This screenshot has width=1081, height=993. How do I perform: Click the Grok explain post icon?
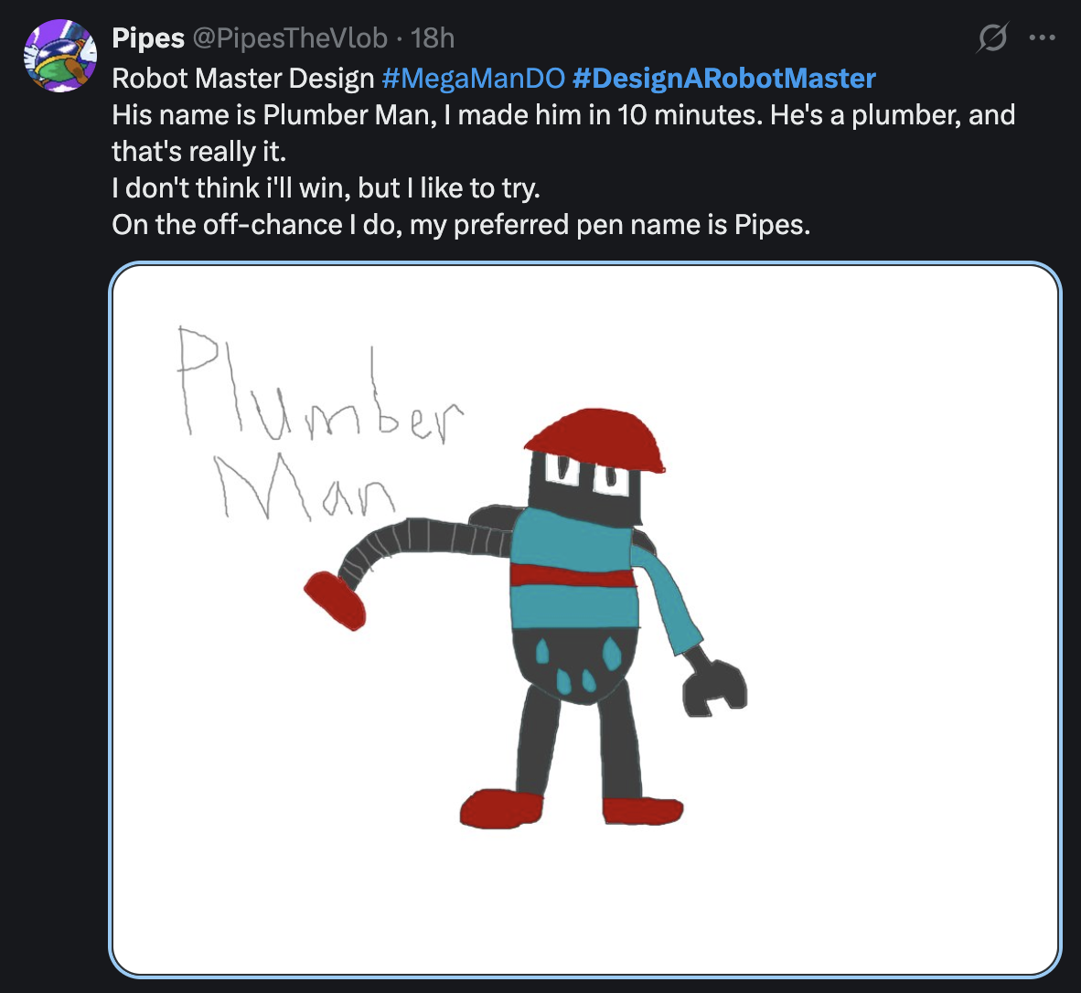993,37
